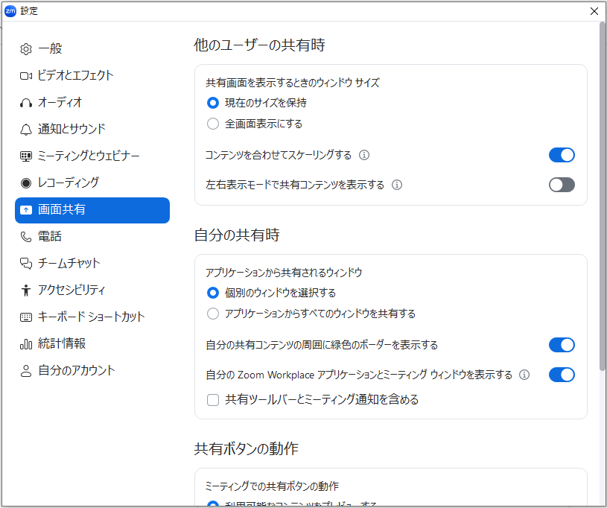Disable コンテンツを合わせてスケーリングする toggle
This screenshot has height=508, width=607.
562,155
